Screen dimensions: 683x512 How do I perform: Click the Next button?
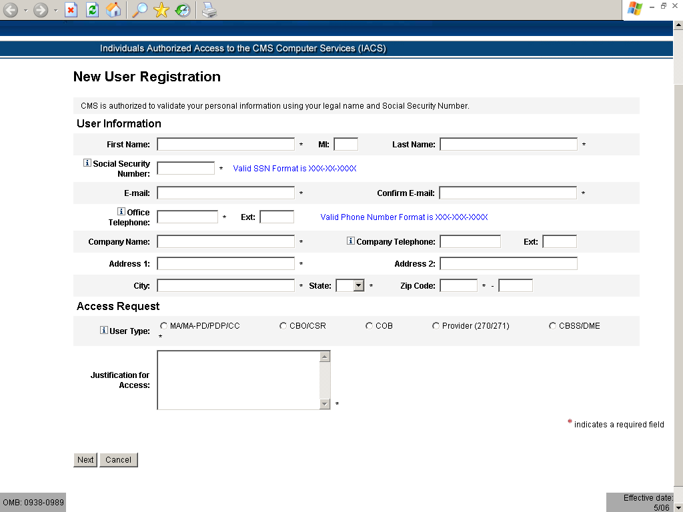[85, 460]
